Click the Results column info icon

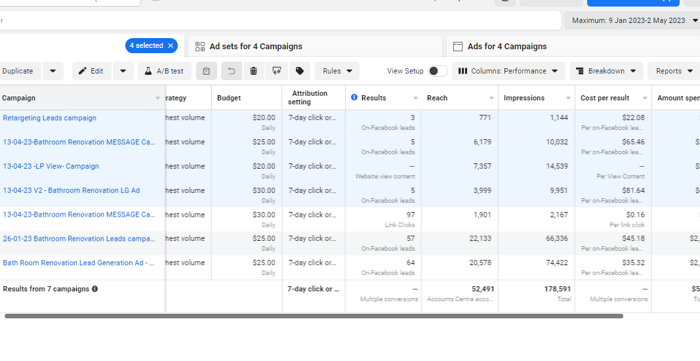354,98
